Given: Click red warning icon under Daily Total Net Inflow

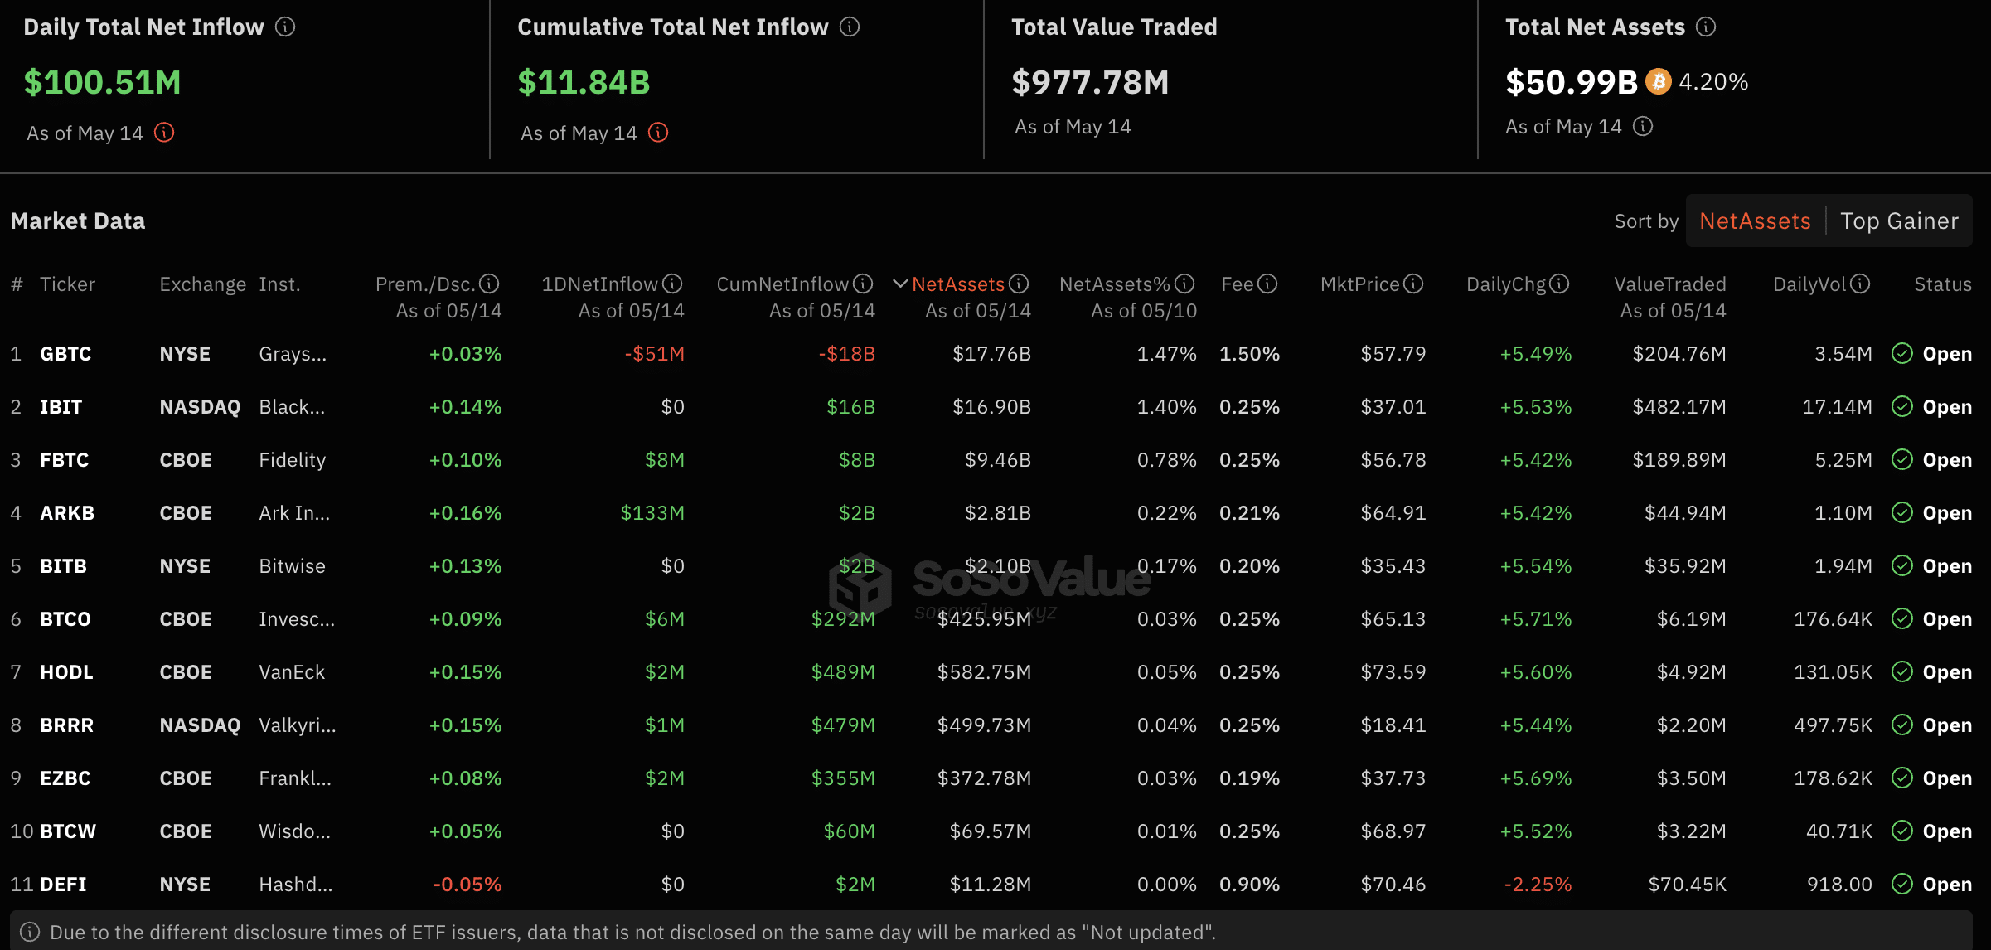Looking at the screenshot, I should point(164,133).
